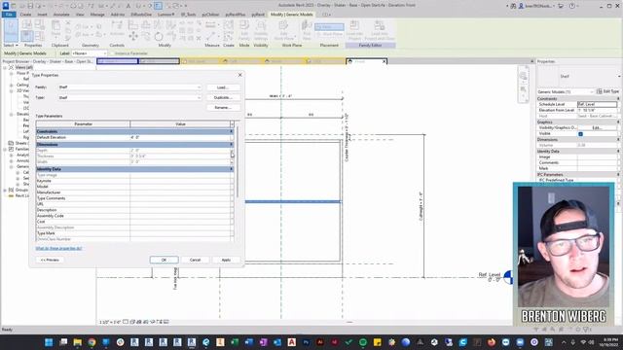Click Load into Project ribbon button

tap(354, 30)
